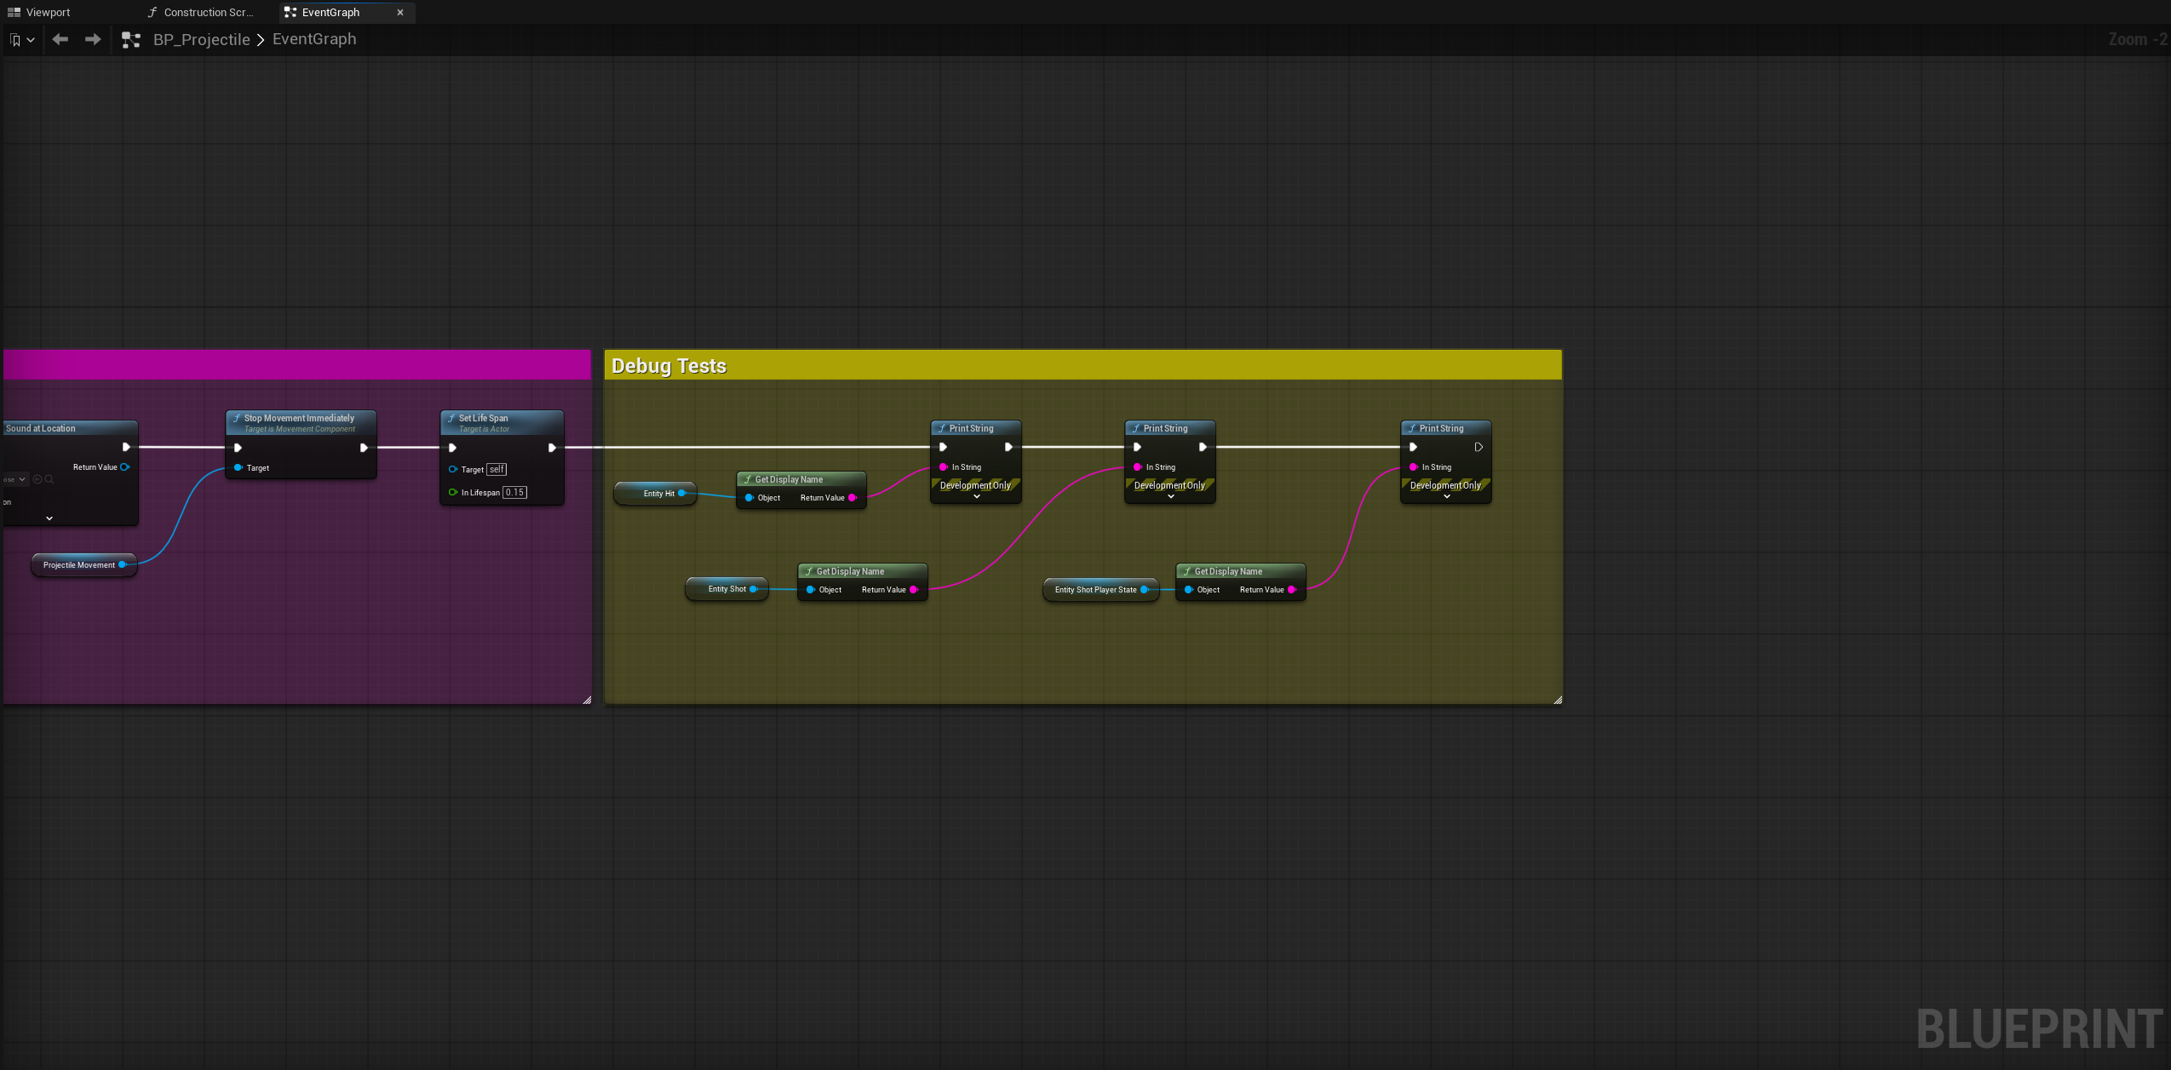Viewport: 2171px width, 1070px height.
Task: Click the Entity Shot output pin
Action: 753,589
